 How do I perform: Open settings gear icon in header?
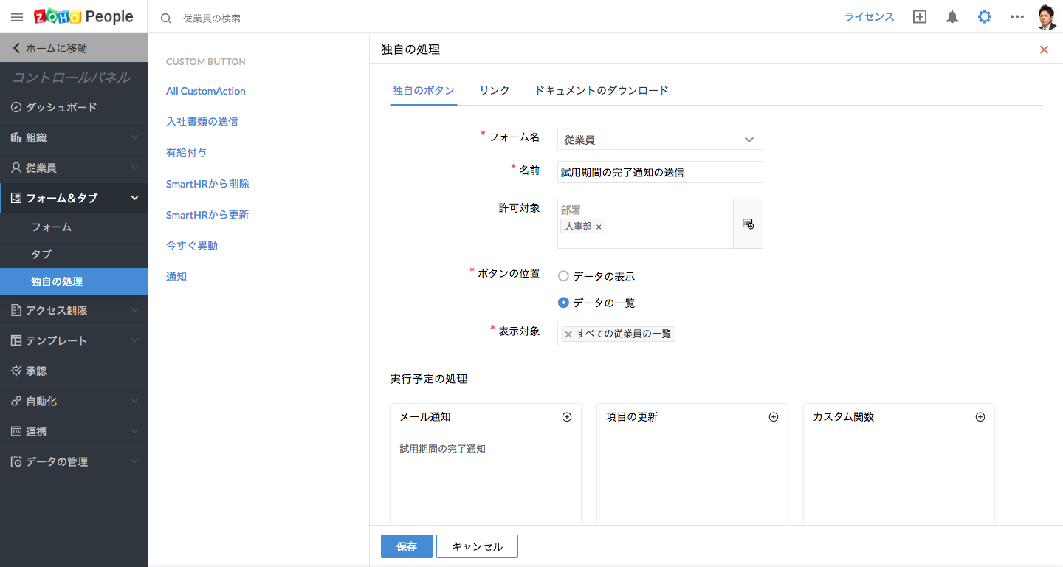pyautogui.click(x=985, y=17)
